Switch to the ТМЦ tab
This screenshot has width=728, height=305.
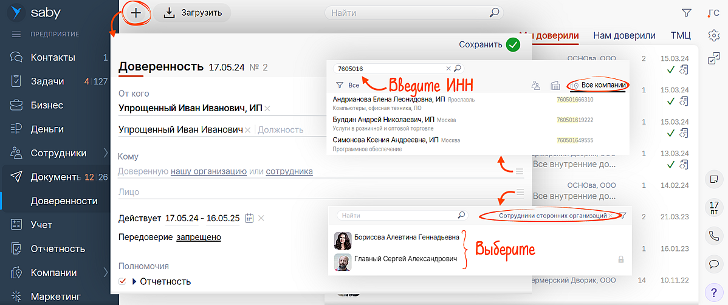[x=681, y=35]
